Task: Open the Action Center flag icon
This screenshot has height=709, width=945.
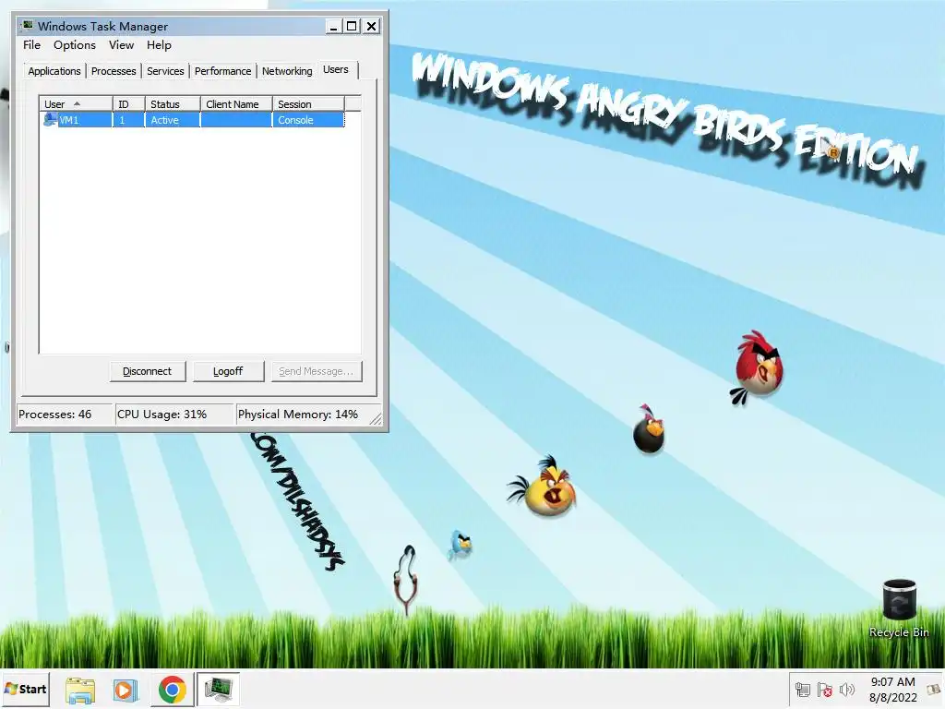Action: [x=824, y=689]
